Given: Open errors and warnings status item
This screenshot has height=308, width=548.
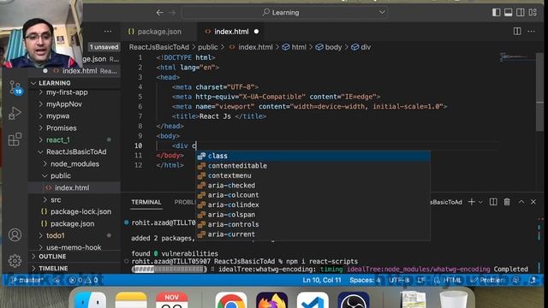Looking at the screenshot, I should (x=83, y=280).
